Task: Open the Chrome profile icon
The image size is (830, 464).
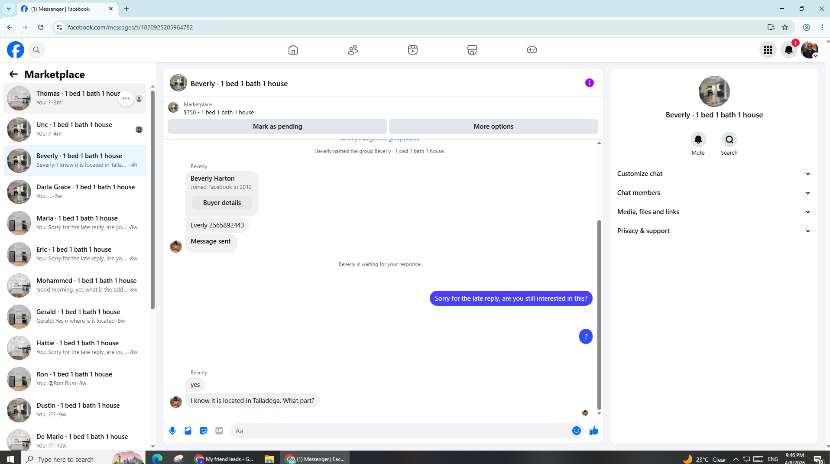Action: point(807,27)
